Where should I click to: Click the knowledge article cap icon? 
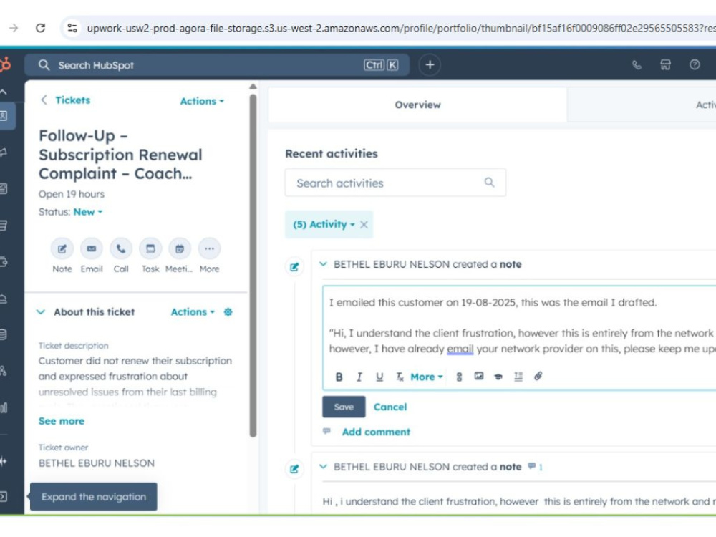tap(498, 377)
